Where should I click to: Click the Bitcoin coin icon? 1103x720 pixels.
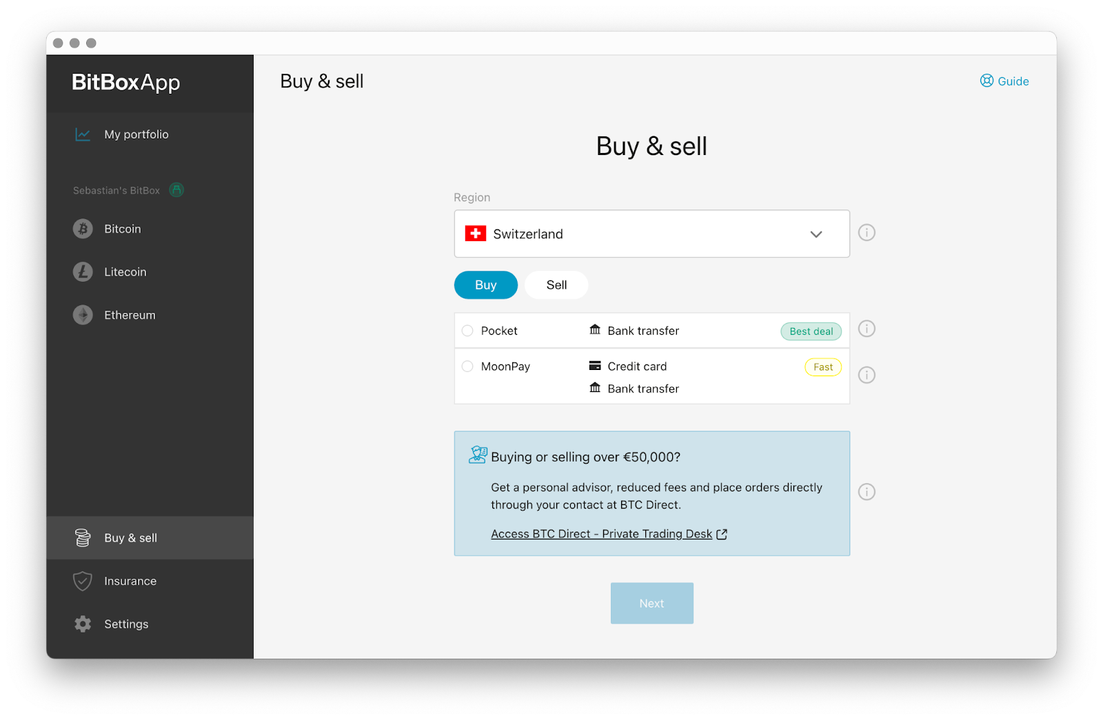tap(83, 229)
